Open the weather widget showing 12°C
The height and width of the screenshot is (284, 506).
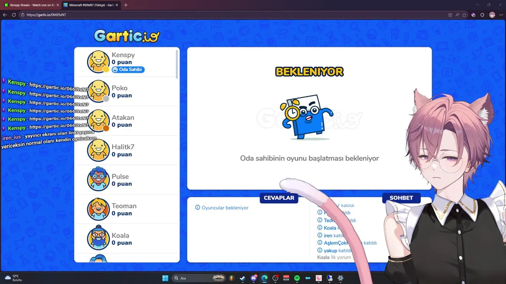tap(13, 278)
